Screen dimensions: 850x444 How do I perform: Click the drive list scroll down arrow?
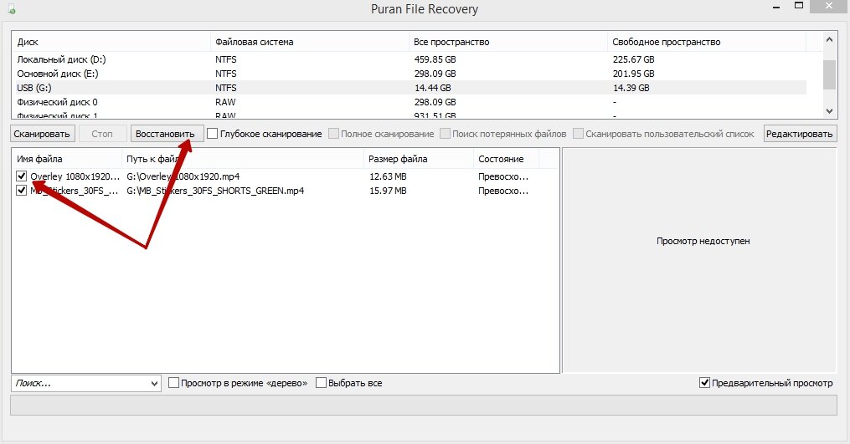click(x=829, y=110)
